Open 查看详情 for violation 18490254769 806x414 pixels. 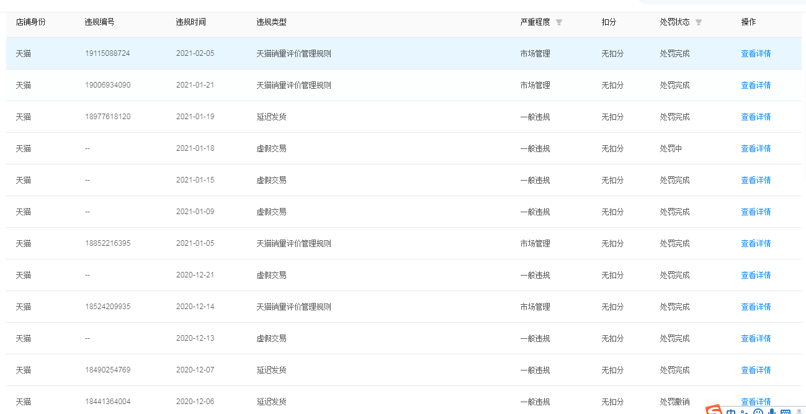tap(756, 370)
